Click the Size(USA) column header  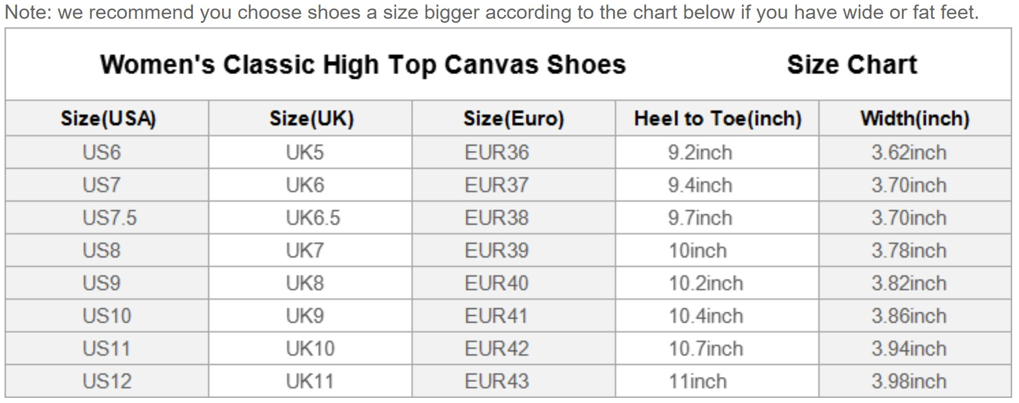108,119
